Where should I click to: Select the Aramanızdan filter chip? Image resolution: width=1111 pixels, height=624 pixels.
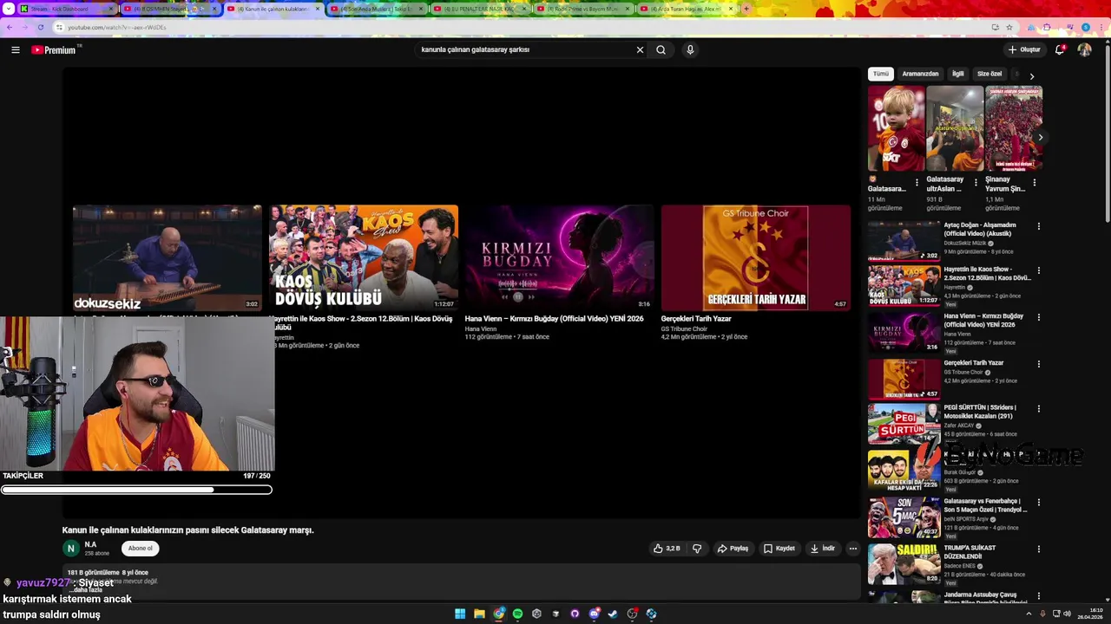tap(920, 74)
